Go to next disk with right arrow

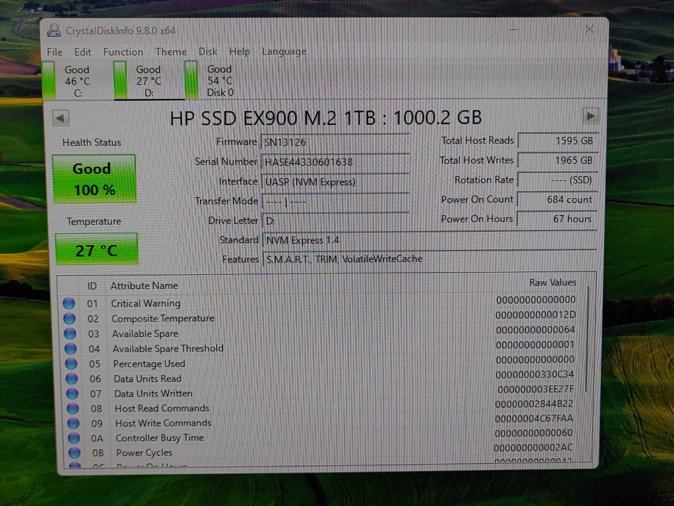[x=590, y=116]
